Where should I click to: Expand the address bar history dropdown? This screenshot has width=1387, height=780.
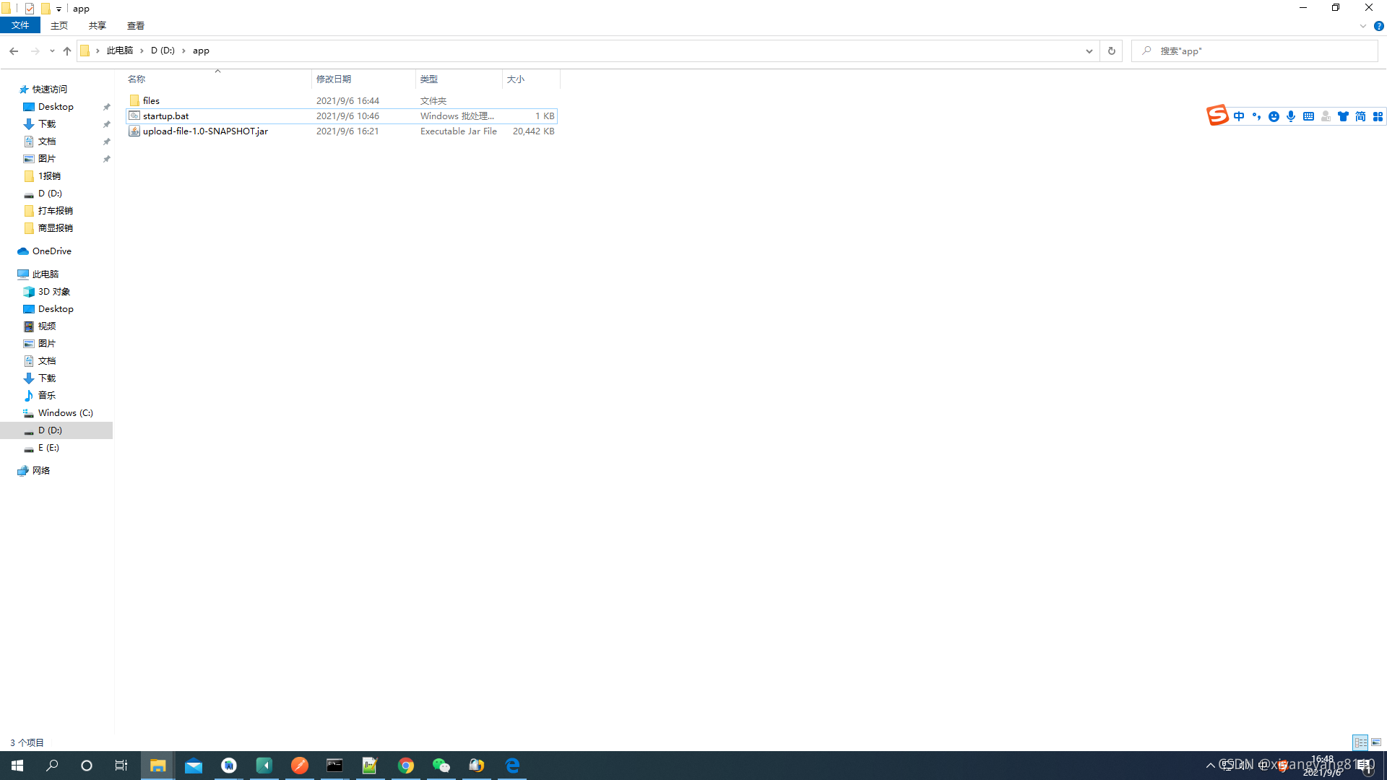(1089, 51)
